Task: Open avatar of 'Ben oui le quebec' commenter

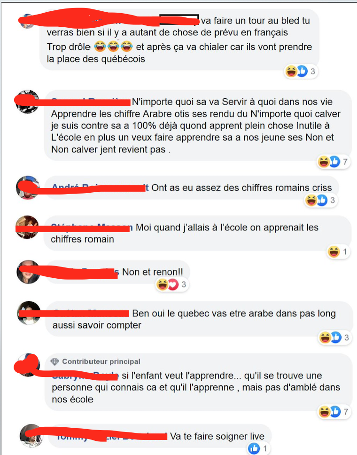Action: 29,313
